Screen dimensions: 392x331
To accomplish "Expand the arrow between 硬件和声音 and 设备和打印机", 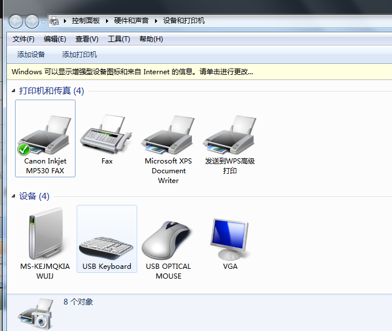I will [156, 21].
